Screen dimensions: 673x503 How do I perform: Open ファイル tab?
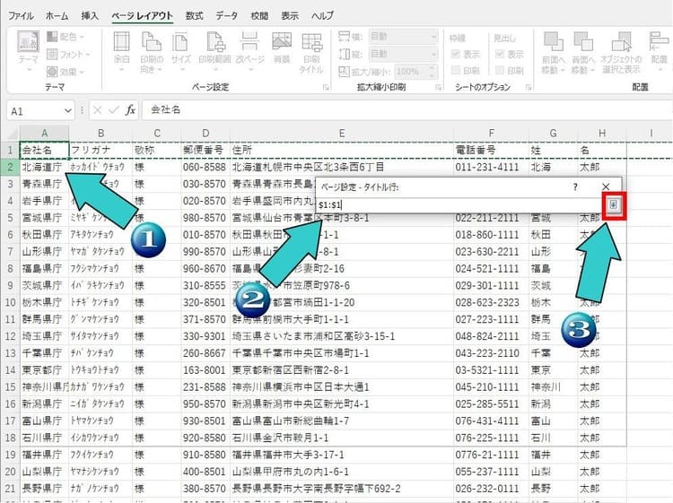coord(21,16)
